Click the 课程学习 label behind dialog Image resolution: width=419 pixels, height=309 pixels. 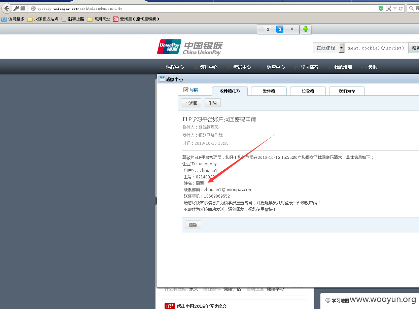point(275,289)
